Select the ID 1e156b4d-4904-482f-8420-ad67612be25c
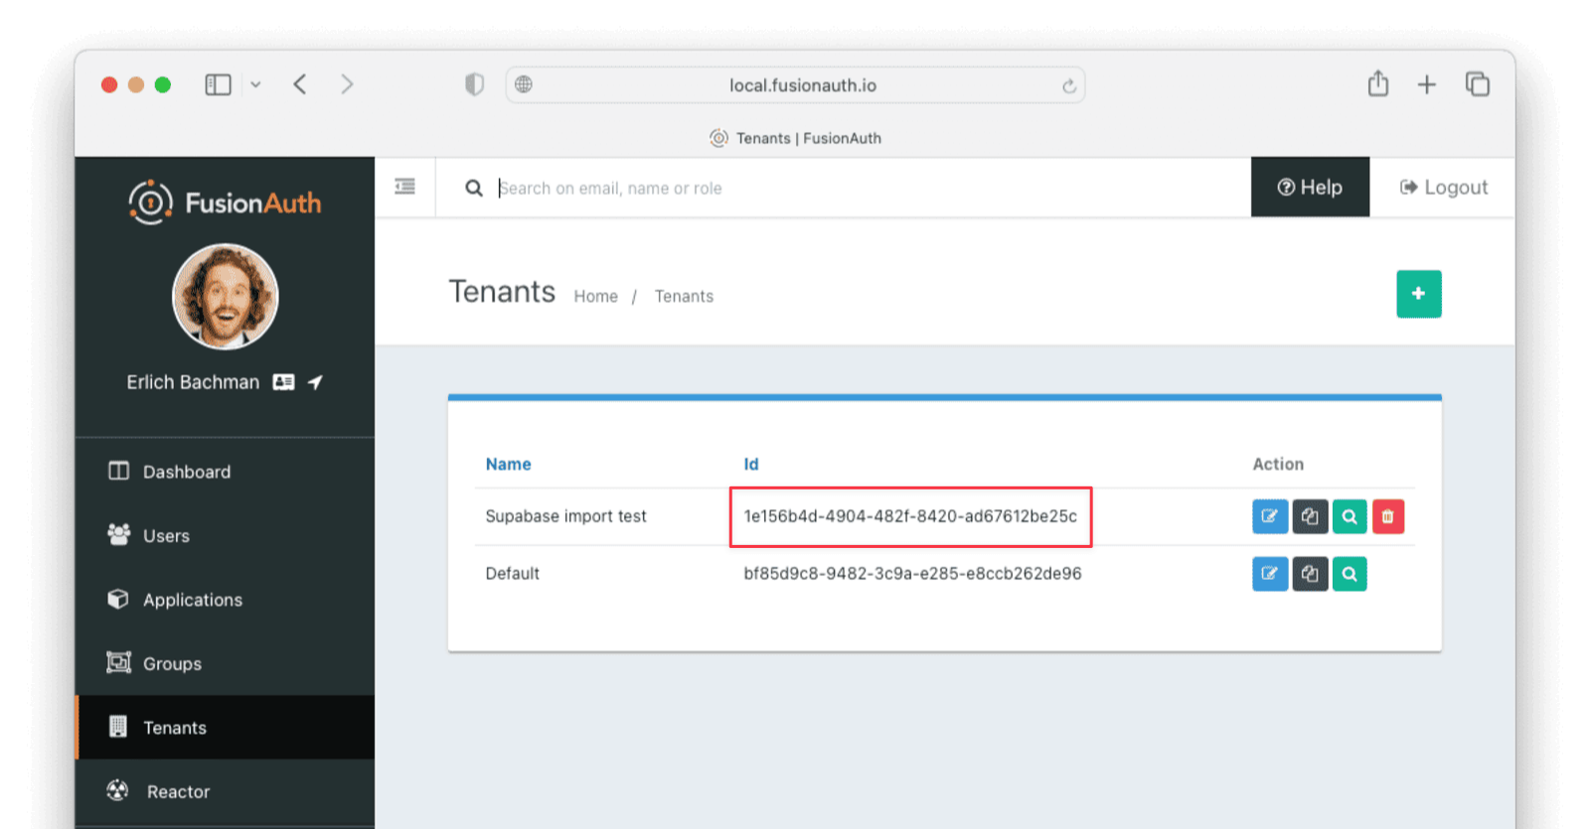The height and width of the screenshot is (829, 1590). [910, 516]
